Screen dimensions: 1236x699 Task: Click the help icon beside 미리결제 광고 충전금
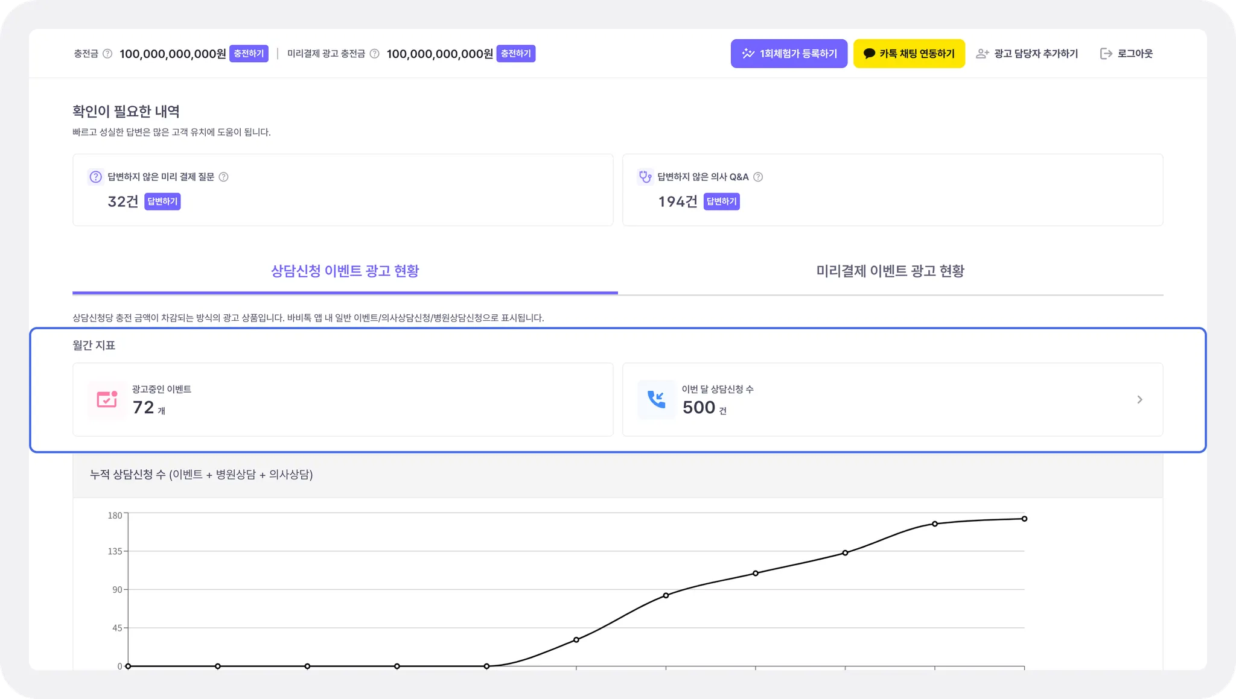click(375, 54)
